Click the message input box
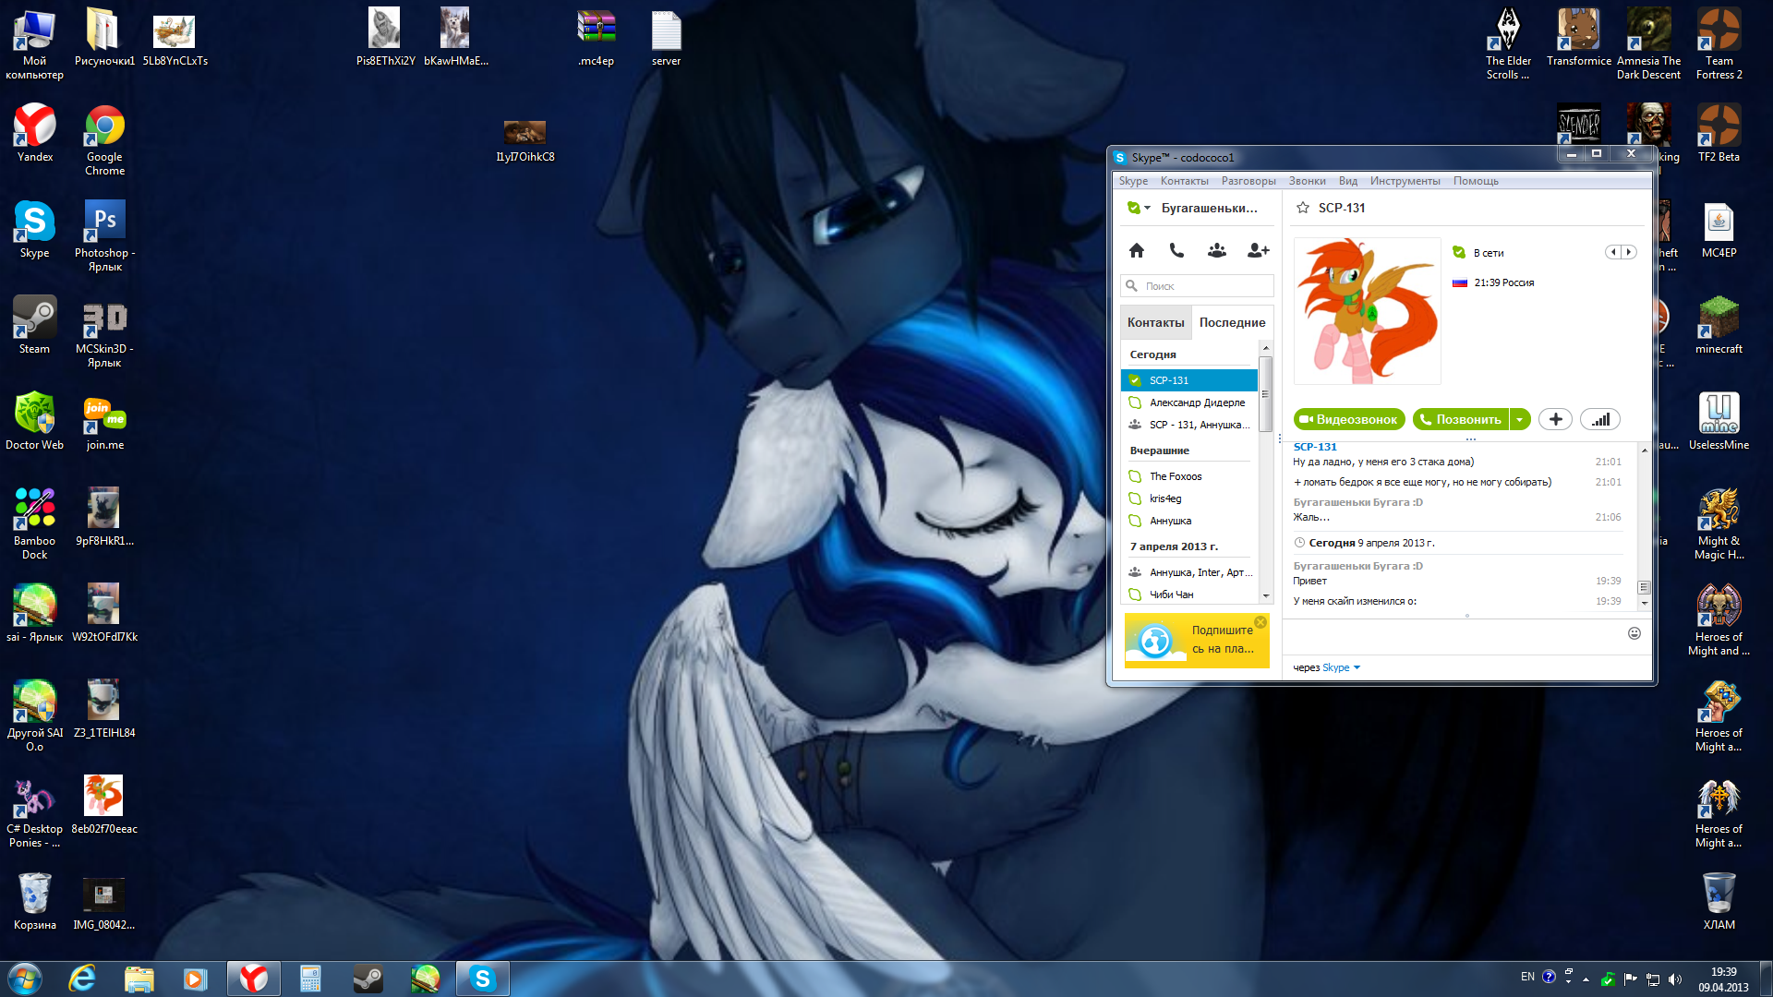 1454,637
